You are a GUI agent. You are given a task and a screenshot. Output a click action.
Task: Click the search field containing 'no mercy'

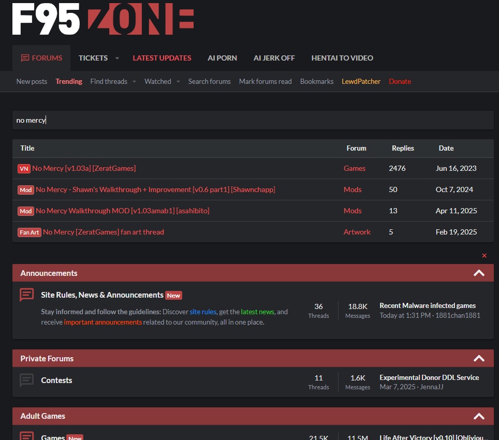click(253, 120)
